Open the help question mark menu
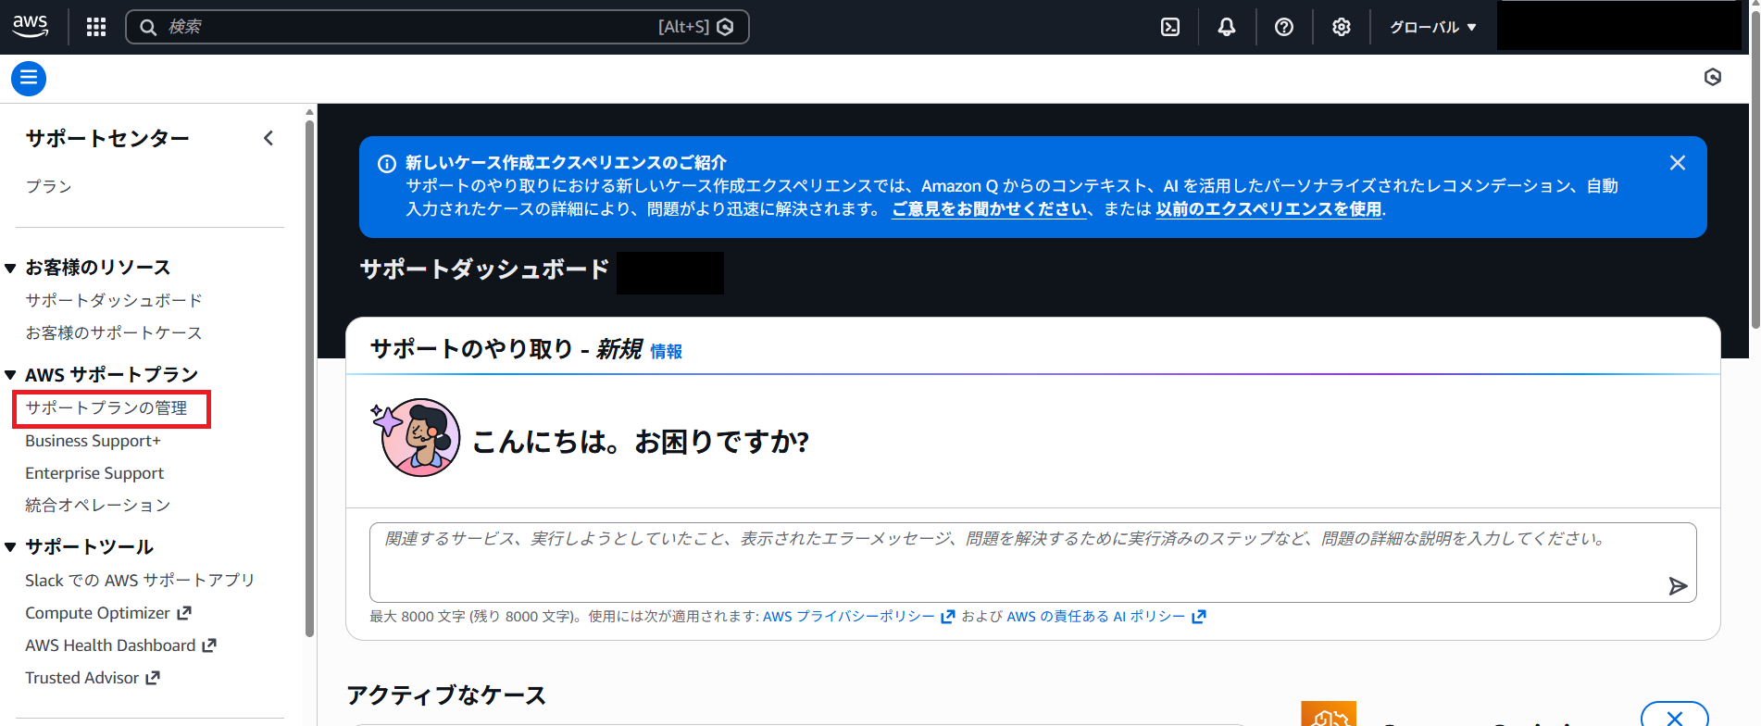The image size is (1761, 726). [x=1284, y=27]
